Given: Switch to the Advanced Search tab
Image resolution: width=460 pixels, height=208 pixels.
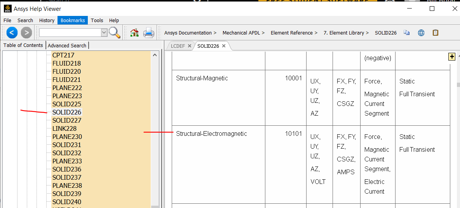Looking at the screenshot, I should click(x=67, y=45).
